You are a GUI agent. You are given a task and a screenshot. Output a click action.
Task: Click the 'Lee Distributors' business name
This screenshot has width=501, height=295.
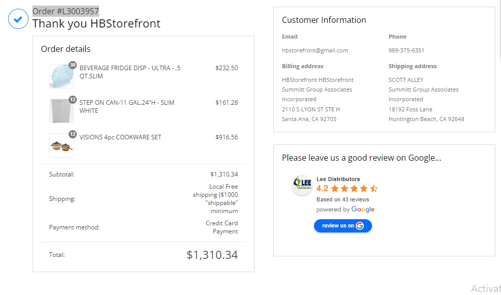[338, 179]
